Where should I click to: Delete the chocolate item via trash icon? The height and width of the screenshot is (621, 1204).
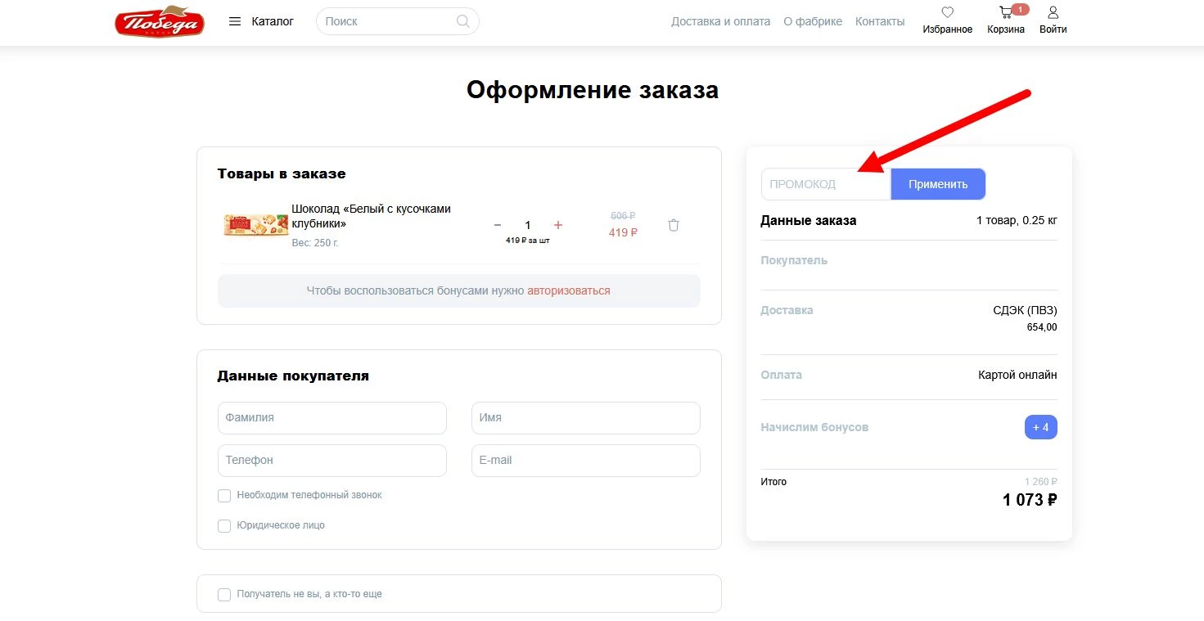pos(673,224)
